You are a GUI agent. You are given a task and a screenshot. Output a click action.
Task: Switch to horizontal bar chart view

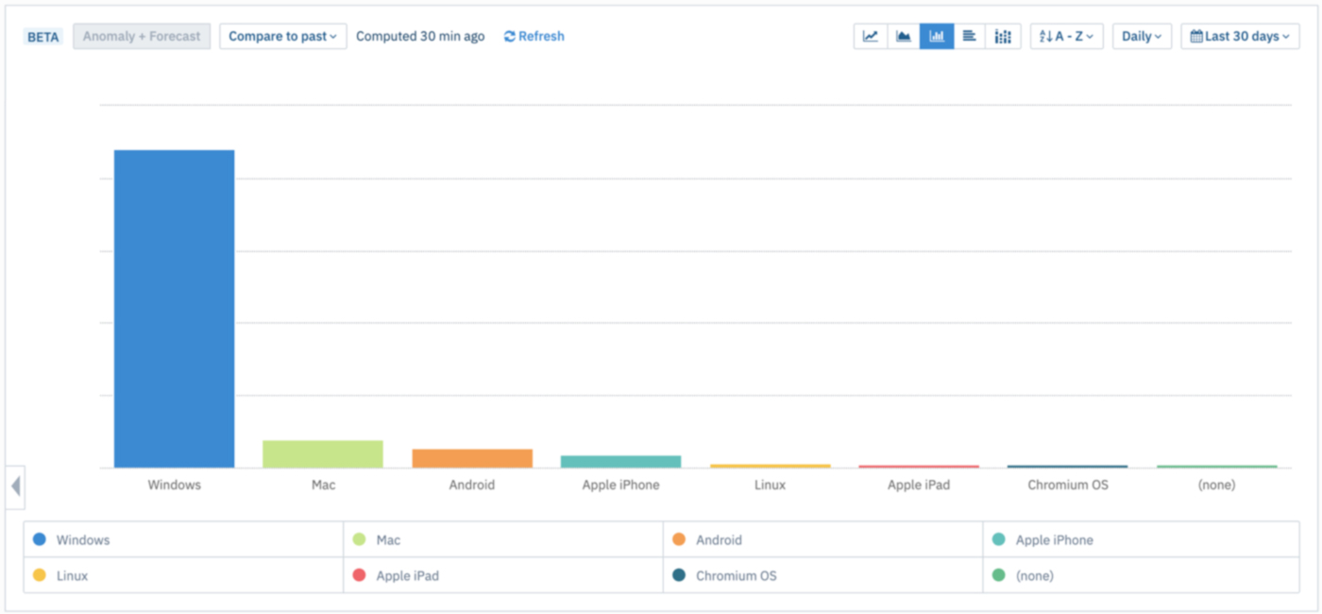(x=970, y=37)
